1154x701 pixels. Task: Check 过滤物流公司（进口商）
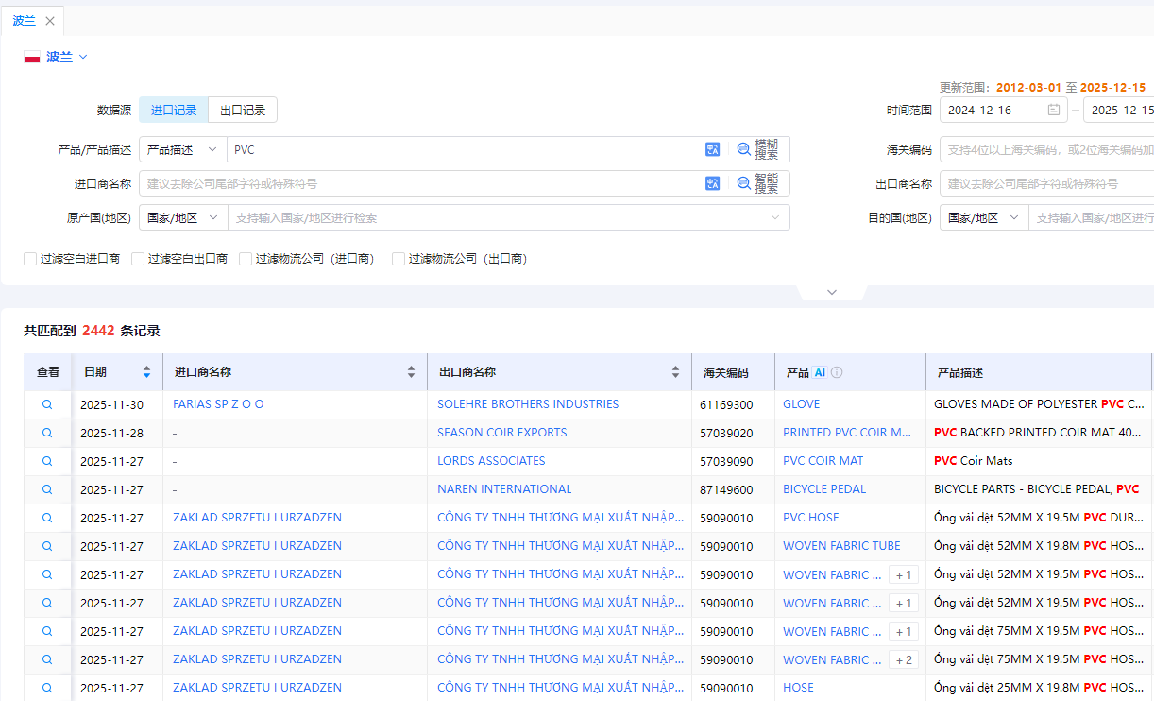coord(246,258)
